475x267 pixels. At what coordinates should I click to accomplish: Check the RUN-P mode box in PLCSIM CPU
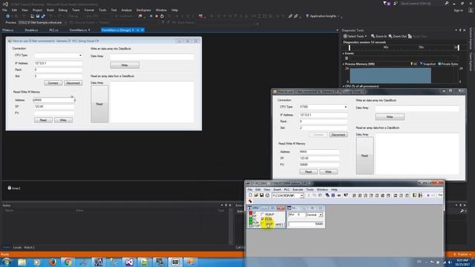(262, 214)
